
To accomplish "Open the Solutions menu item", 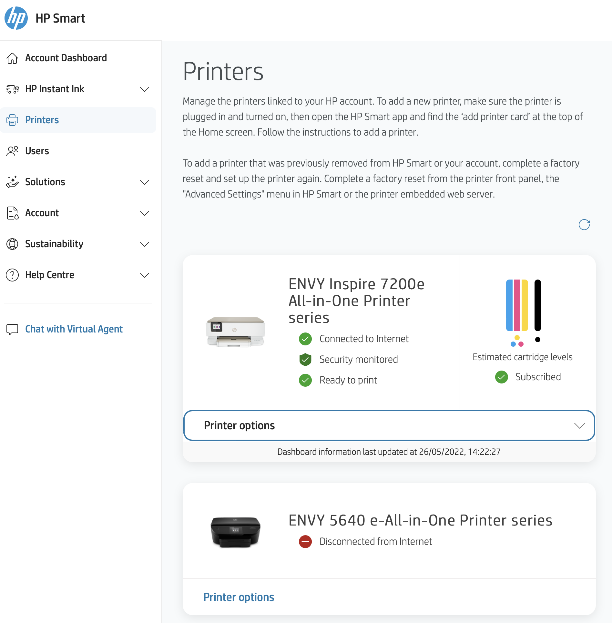I will coord(45,182).
